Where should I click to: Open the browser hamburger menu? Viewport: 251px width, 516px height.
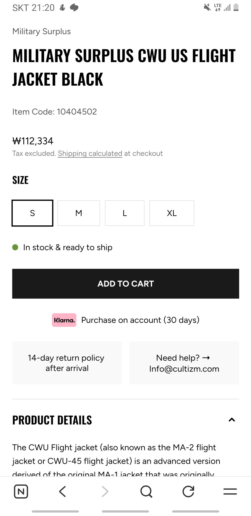coord(230,491)
